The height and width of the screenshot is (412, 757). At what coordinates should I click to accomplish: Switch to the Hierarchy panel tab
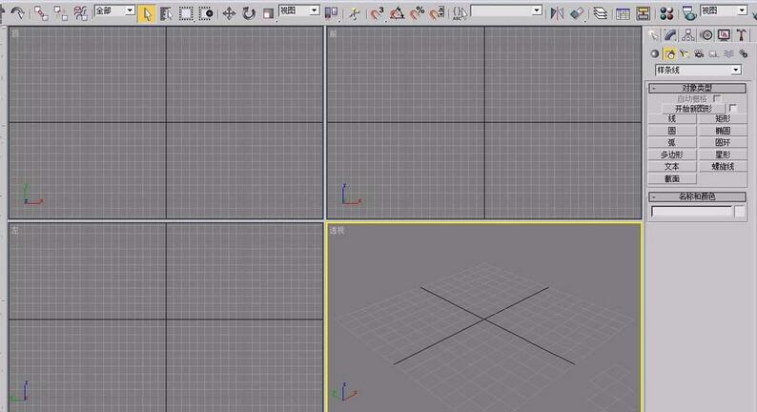point(688,34)
